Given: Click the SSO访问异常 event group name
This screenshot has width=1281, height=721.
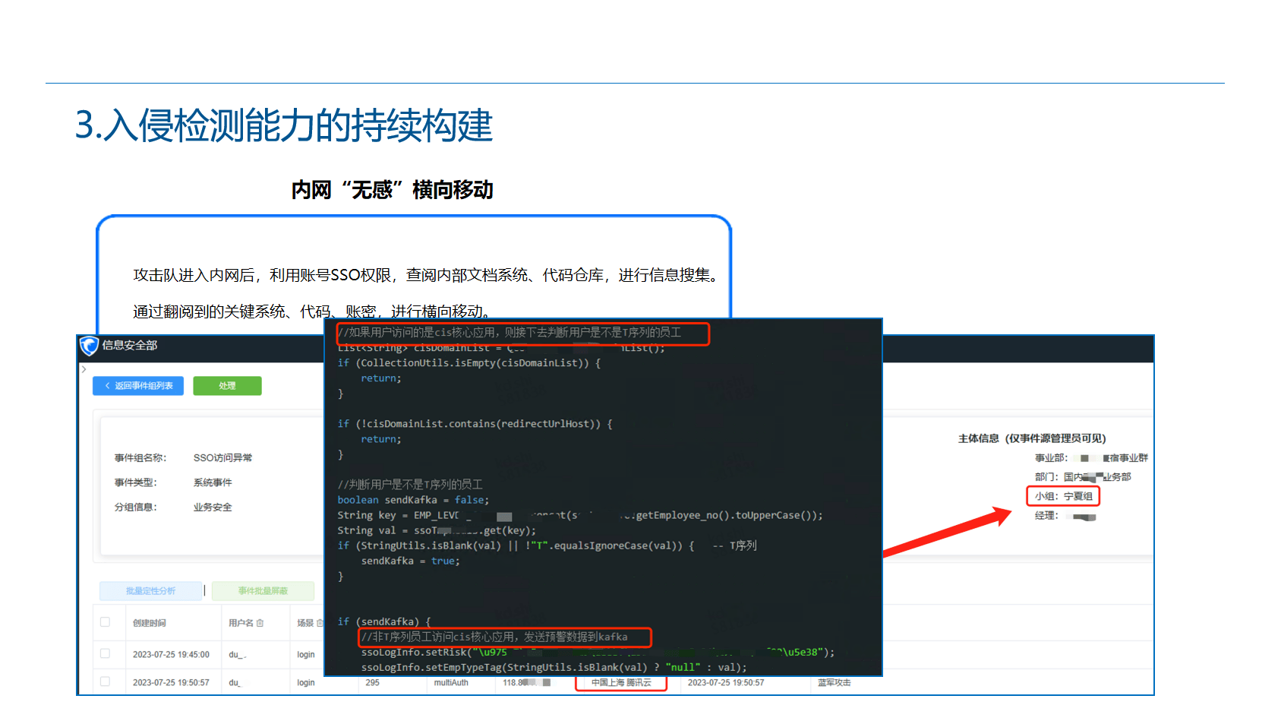Looking at the screenshot, I should (222, 457).
